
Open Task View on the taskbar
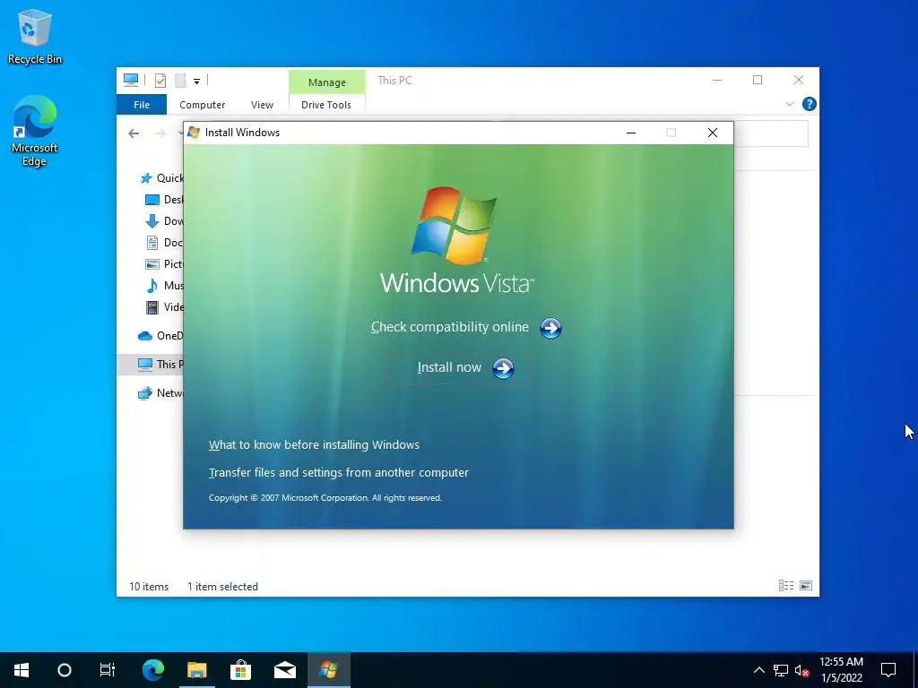(108, 670)
